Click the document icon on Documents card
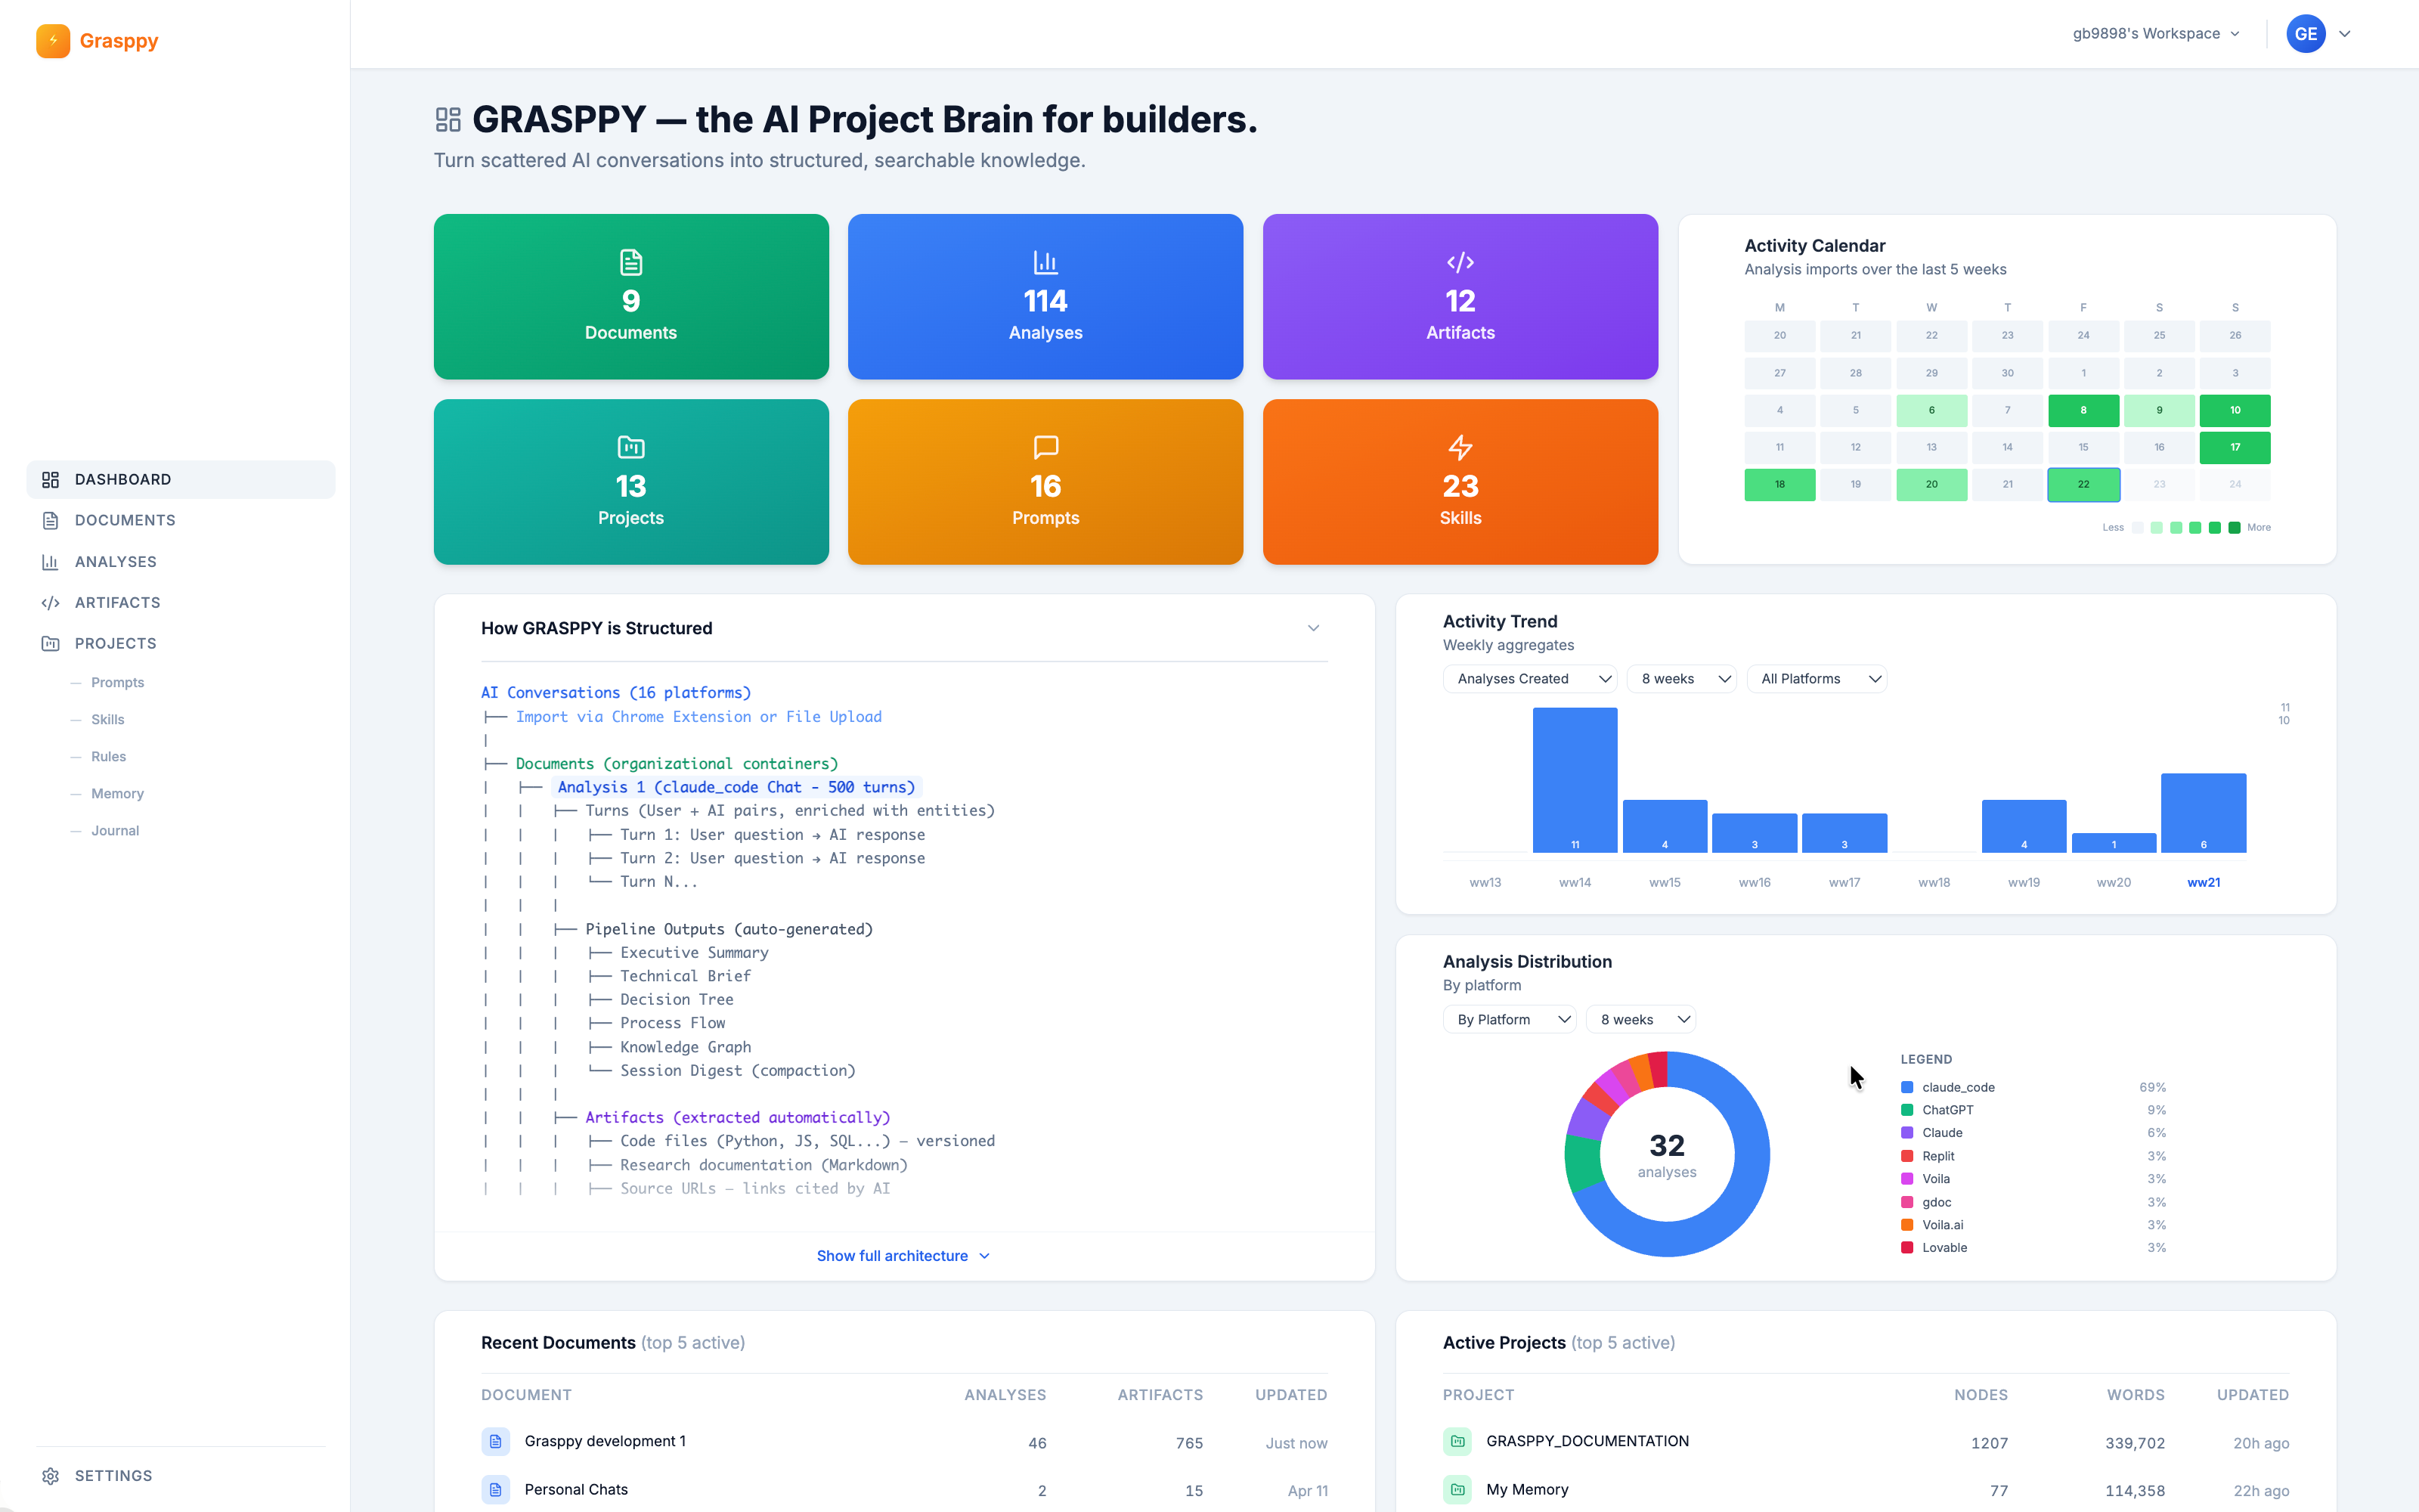The height and width of the screenshot is (1512, 2419). click(630, 262)
